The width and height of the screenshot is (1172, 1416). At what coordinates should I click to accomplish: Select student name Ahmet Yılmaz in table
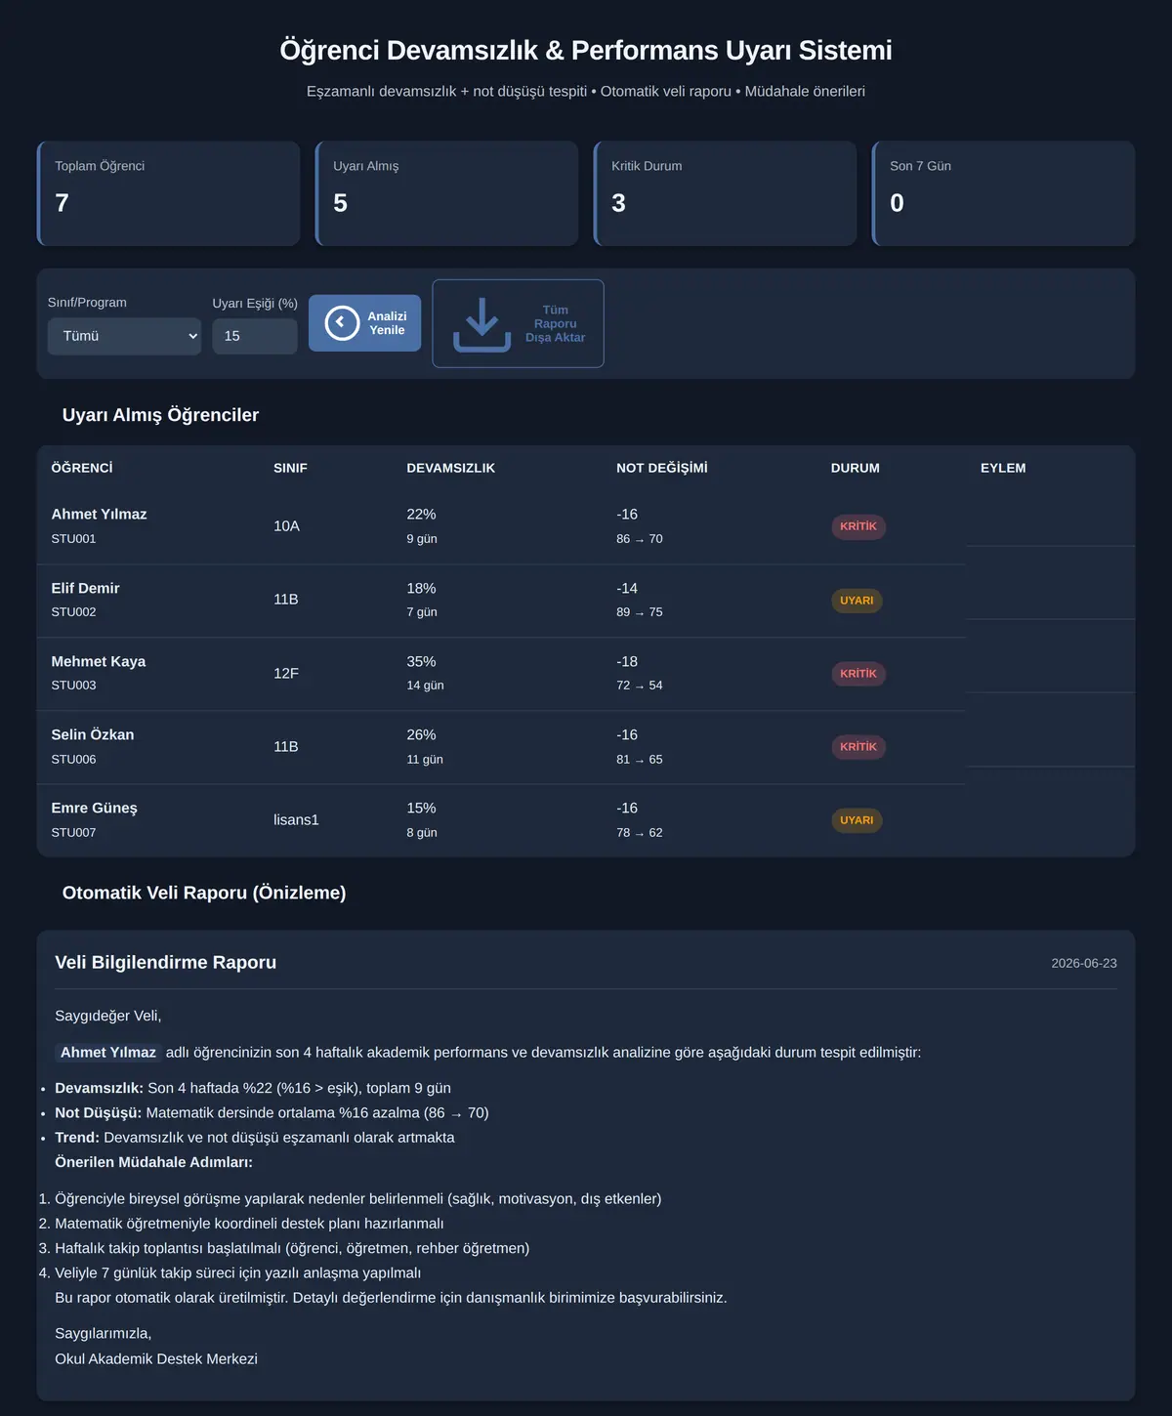click(99, 515)
